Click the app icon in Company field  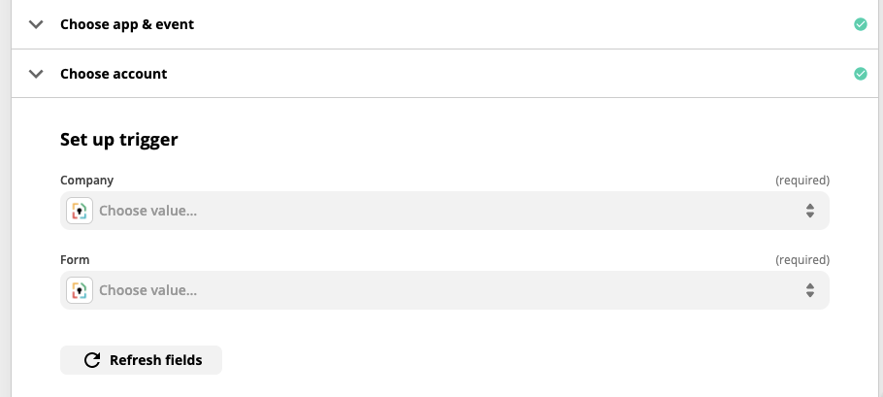[x=80, y=211]
